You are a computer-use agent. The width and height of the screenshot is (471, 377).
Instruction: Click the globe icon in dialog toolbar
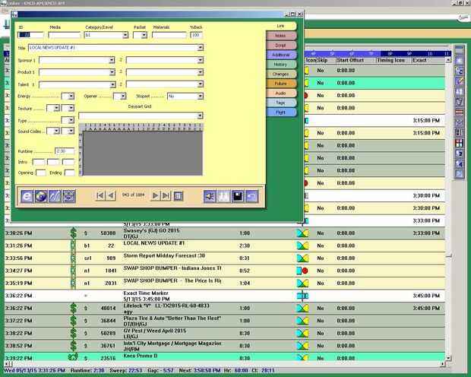(x=41, y=196)
